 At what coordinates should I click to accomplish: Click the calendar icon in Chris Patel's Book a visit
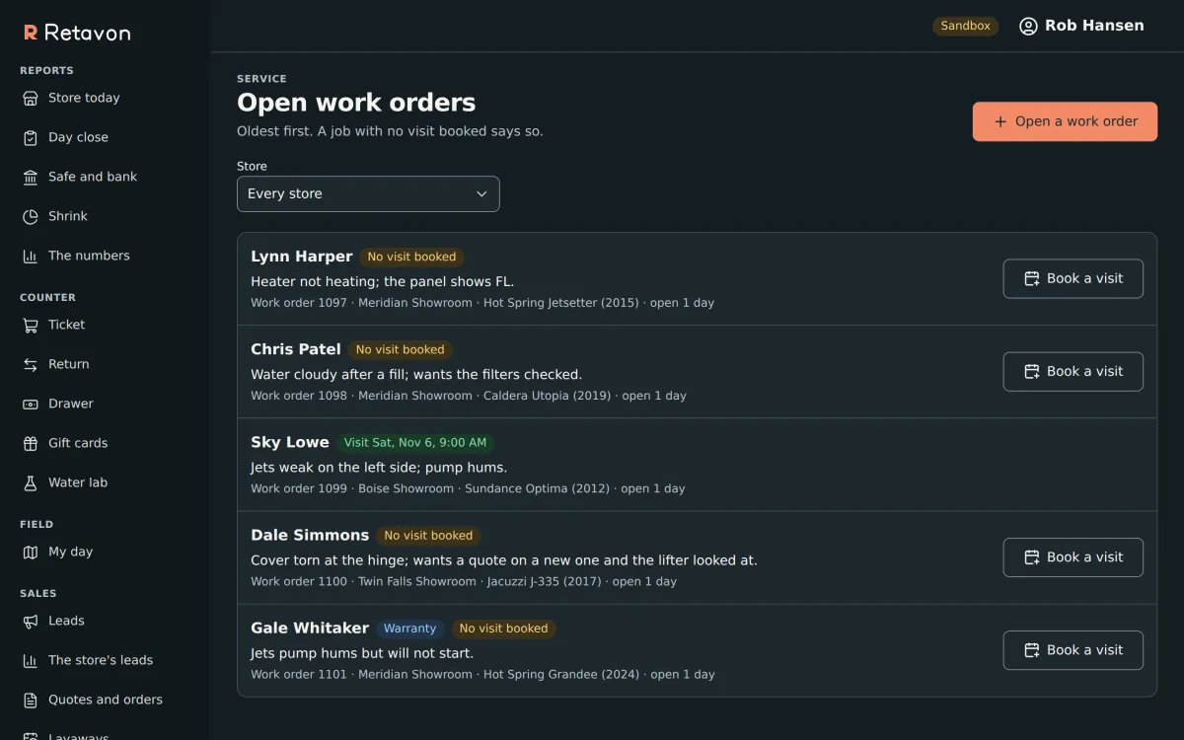pos(1032,371)
